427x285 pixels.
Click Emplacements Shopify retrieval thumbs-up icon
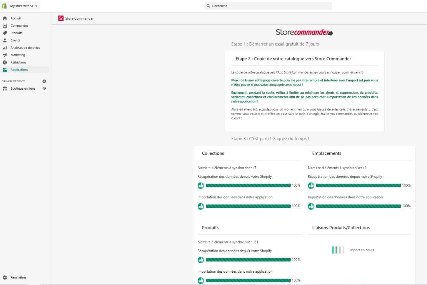click(x=311, y=185)
